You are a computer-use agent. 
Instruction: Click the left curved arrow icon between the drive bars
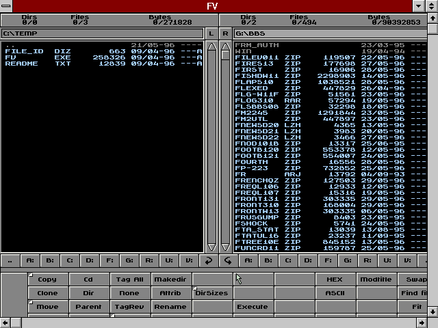(x=209, y=260)
